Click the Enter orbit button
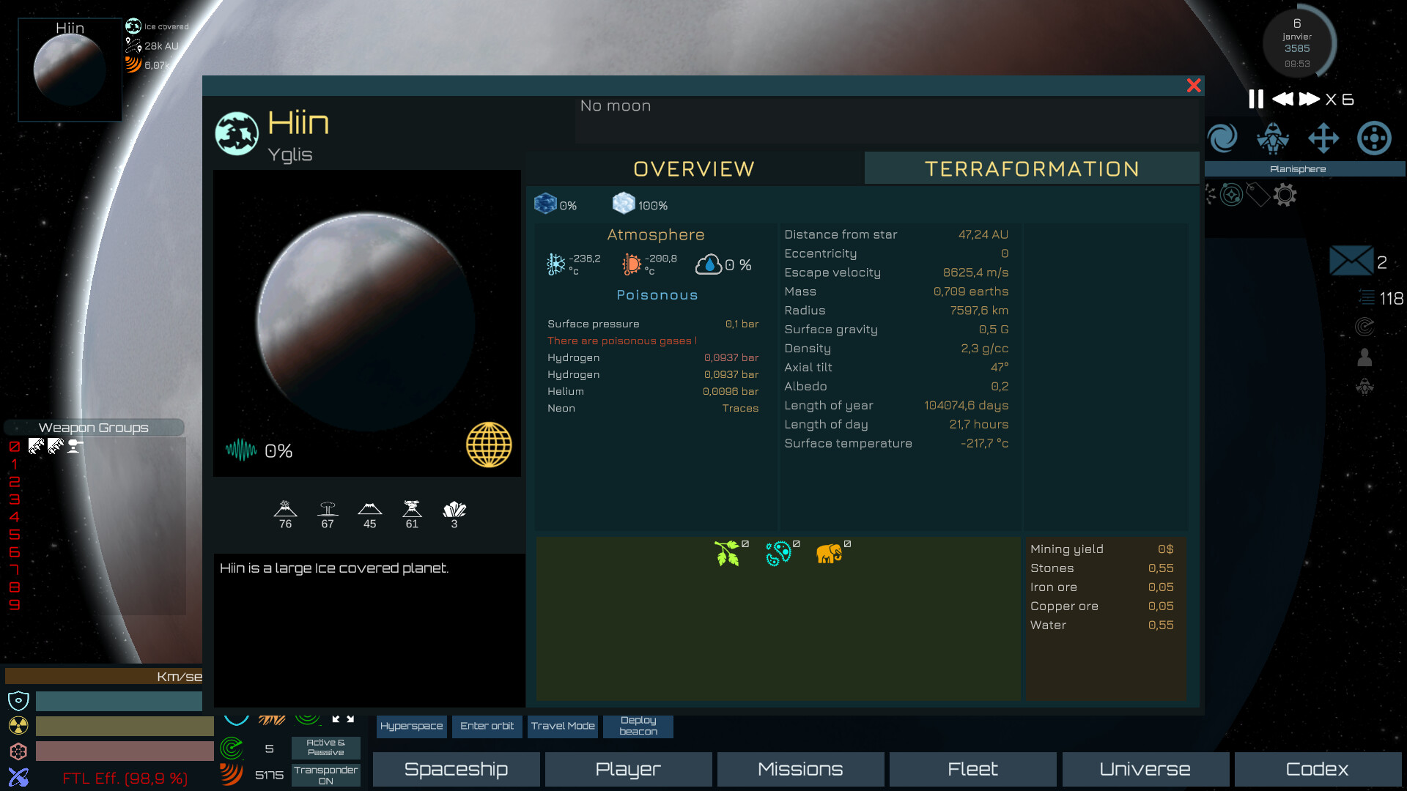This screenshot has width=1407, height=791. pyautogui.click(x=487, y=726)
